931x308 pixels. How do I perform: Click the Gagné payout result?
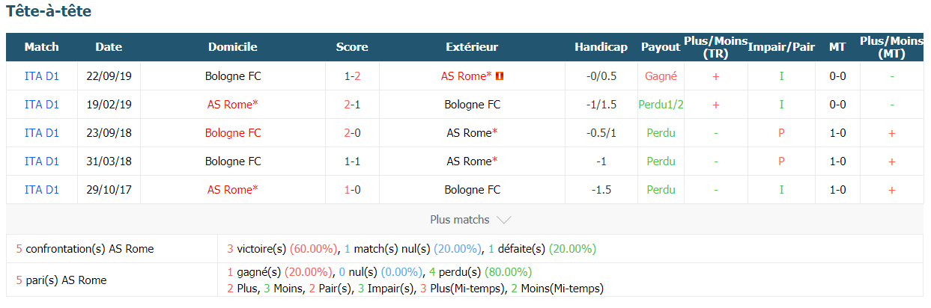[x=661, y=76]
